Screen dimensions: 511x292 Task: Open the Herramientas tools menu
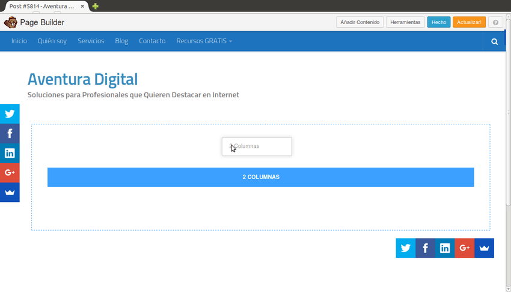tap(405, 22)
